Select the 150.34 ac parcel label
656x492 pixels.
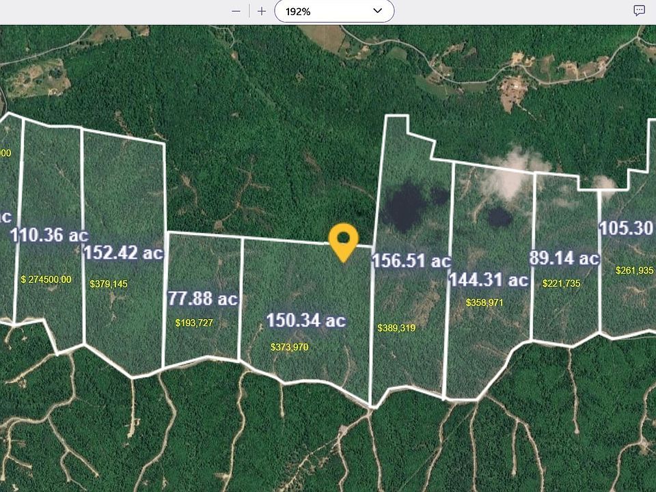[x=306, y=320]
